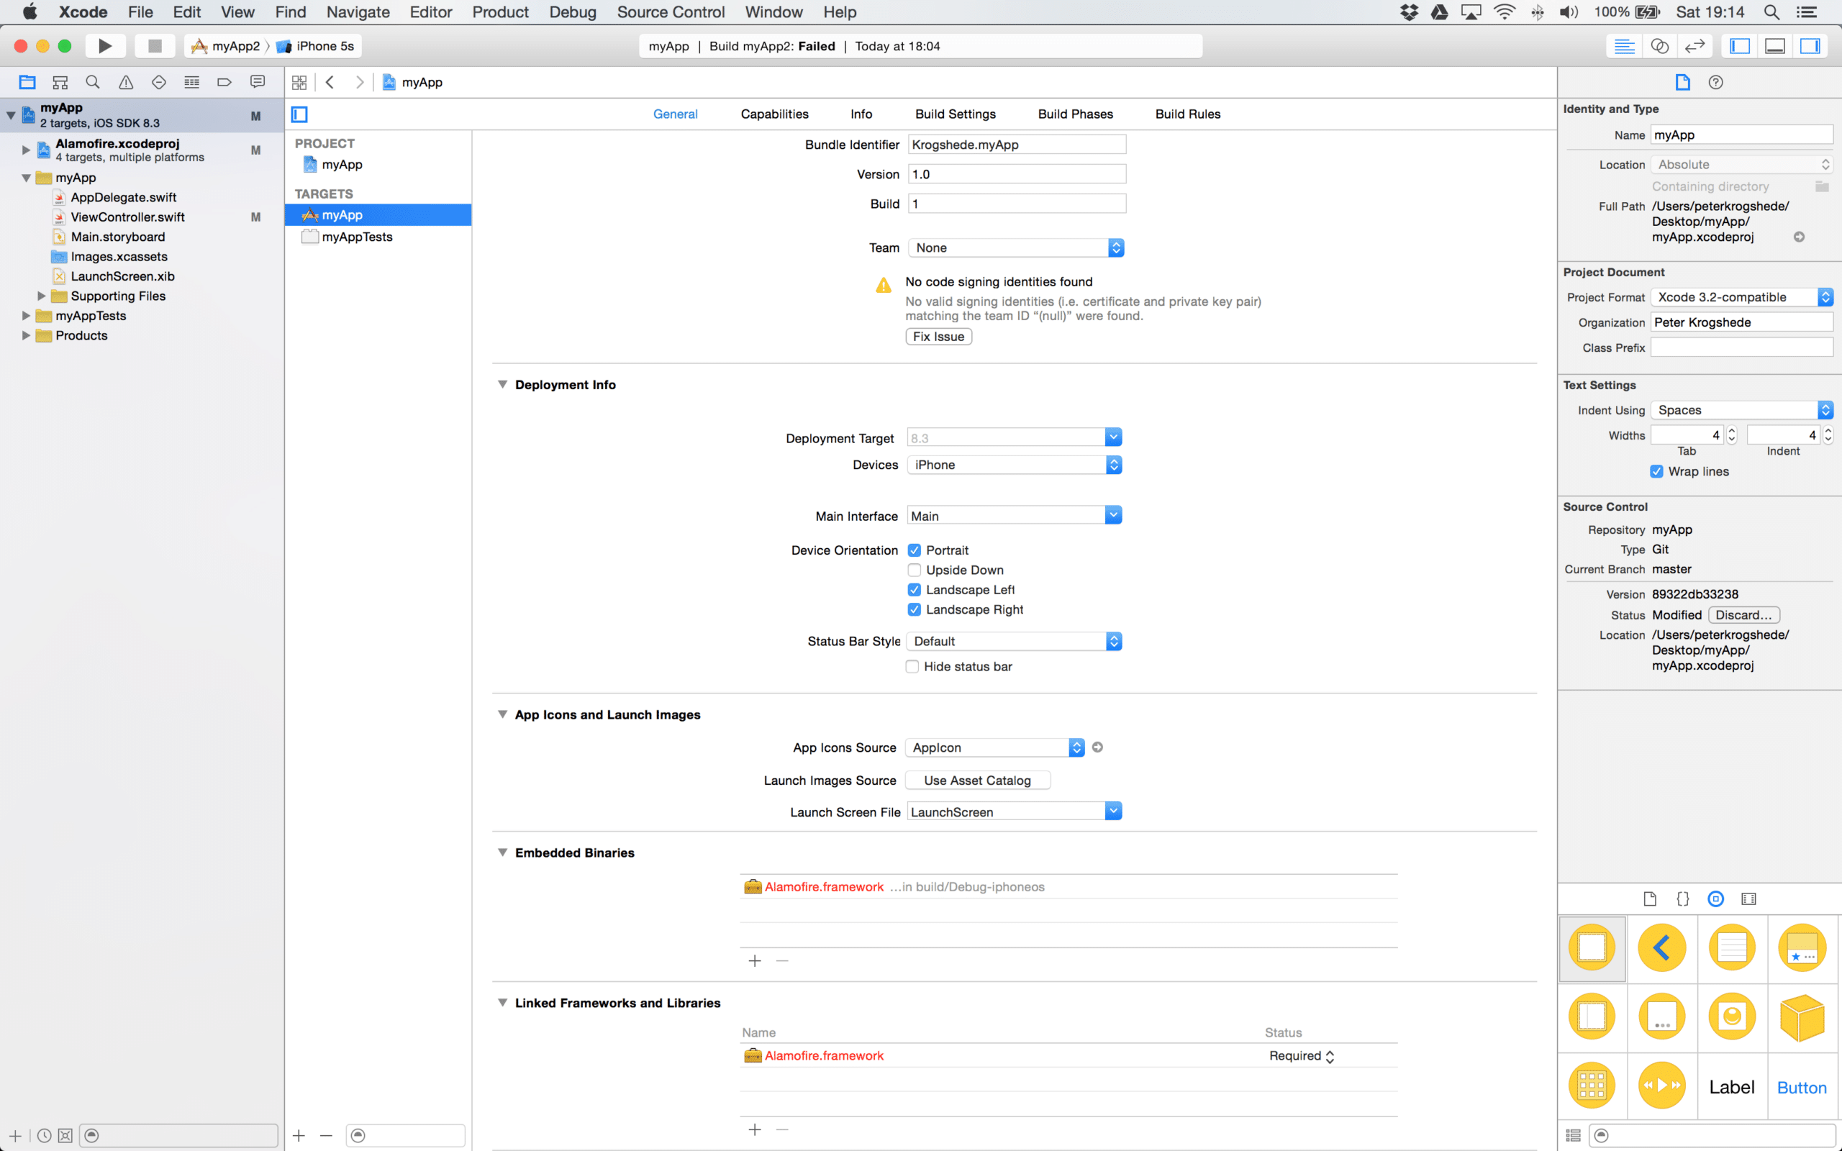
Task: Switch to the Build Settings tab
Action: pyautogui.click(x=956, y=114)
